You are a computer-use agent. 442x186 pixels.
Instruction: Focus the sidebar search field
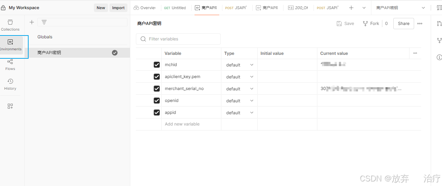tap(82, 22)
